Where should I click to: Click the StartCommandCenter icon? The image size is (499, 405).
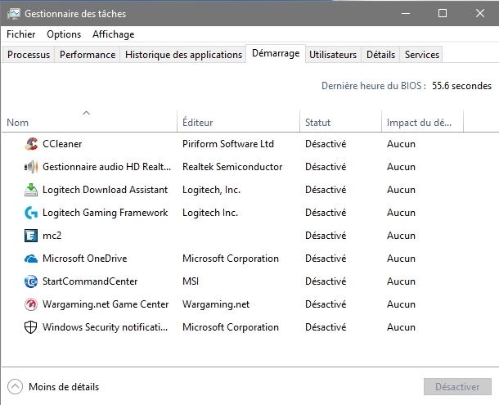31,281
